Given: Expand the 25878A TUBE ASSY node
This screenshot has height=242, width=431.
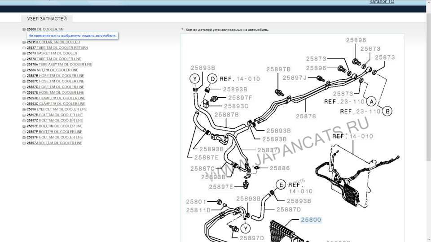Looking at the screenshot, I should [24, 65].
